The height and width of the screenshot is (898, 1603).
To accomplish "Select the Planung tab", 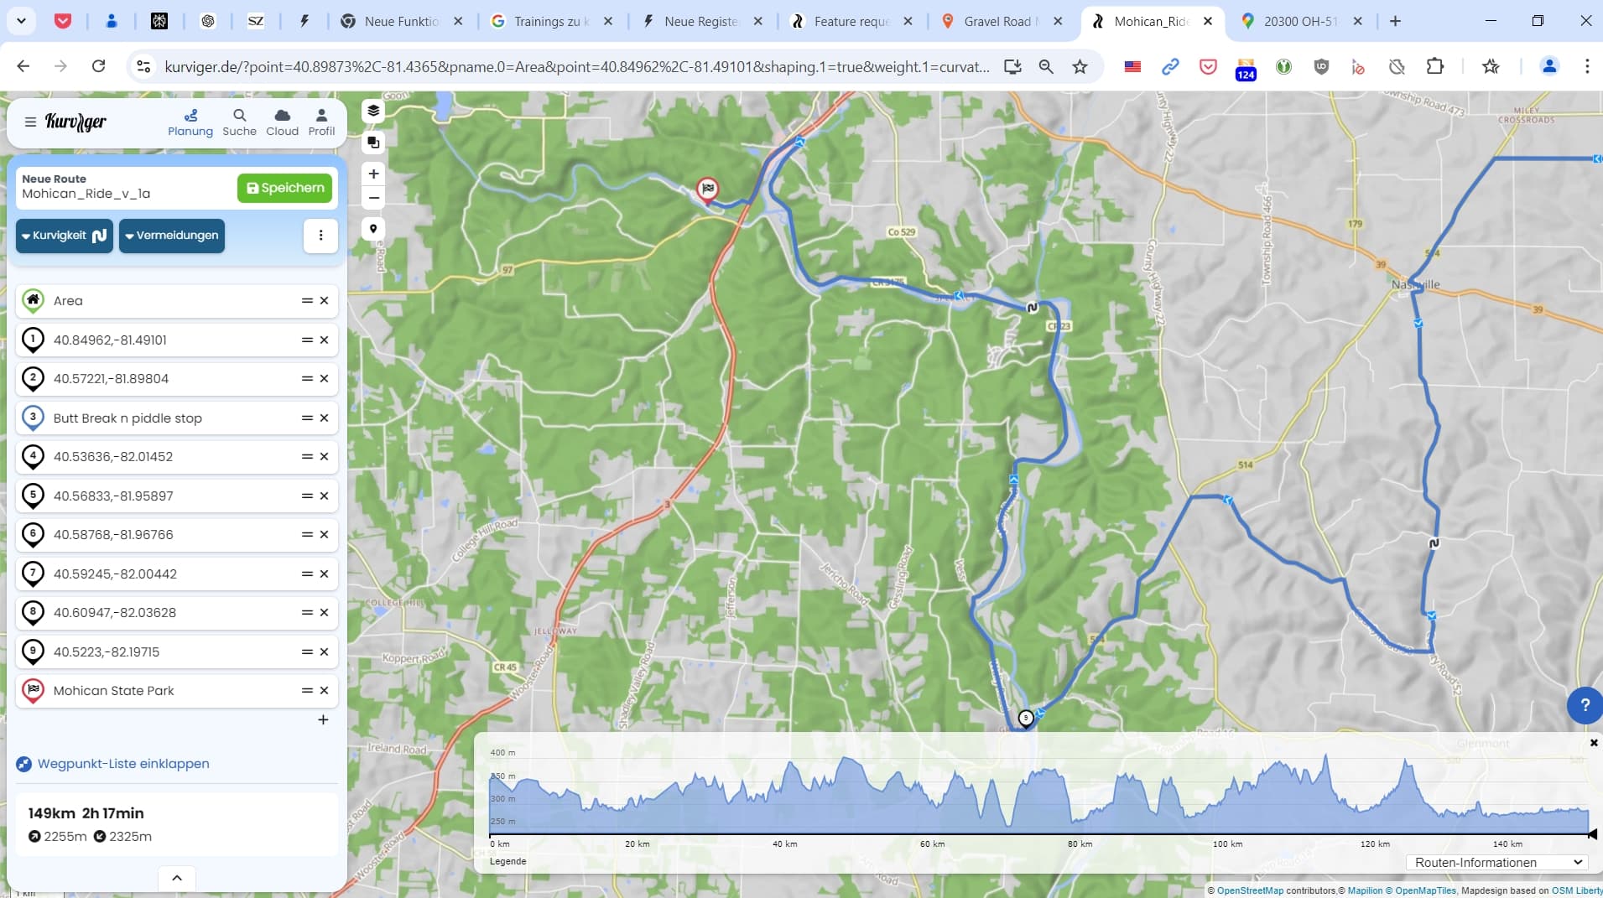I will coord(190,122).
